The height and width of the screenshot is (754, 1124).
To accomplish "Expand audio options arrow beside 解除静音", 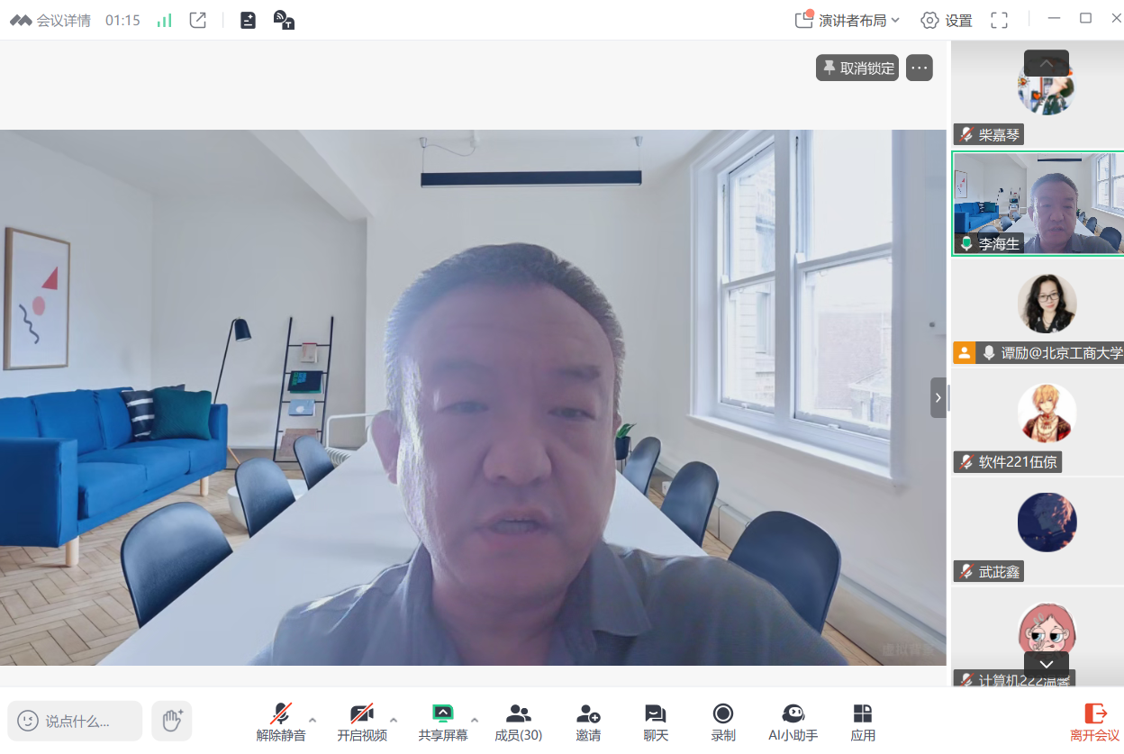I will 313,720.
